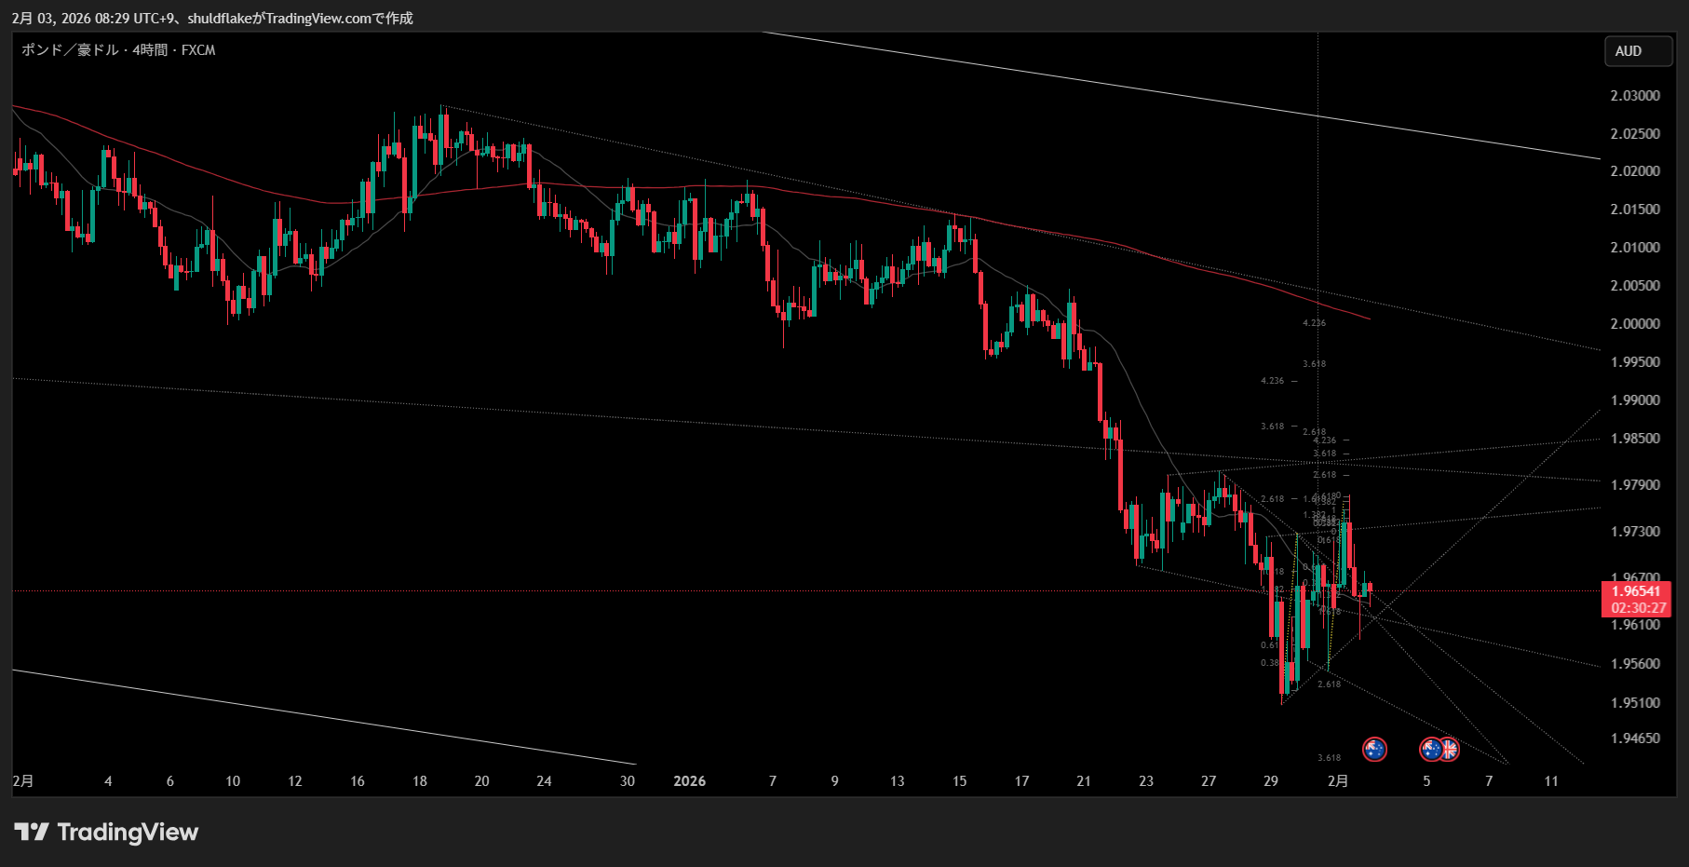Click the snapshot timestamp header text
This screenshot has height=867, width=1689.
(212, 18)
